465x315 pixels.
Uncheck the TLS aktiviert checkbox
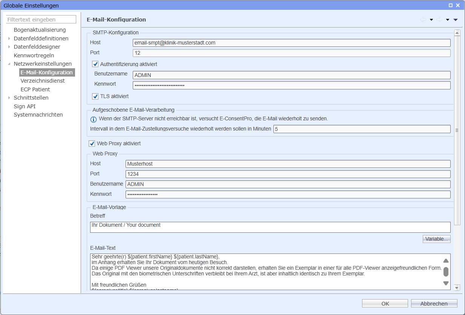[x=95, y=97]
